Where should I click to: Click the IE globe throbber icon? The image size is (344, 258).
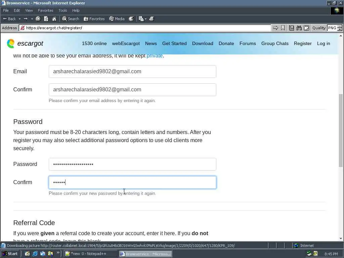337,10
